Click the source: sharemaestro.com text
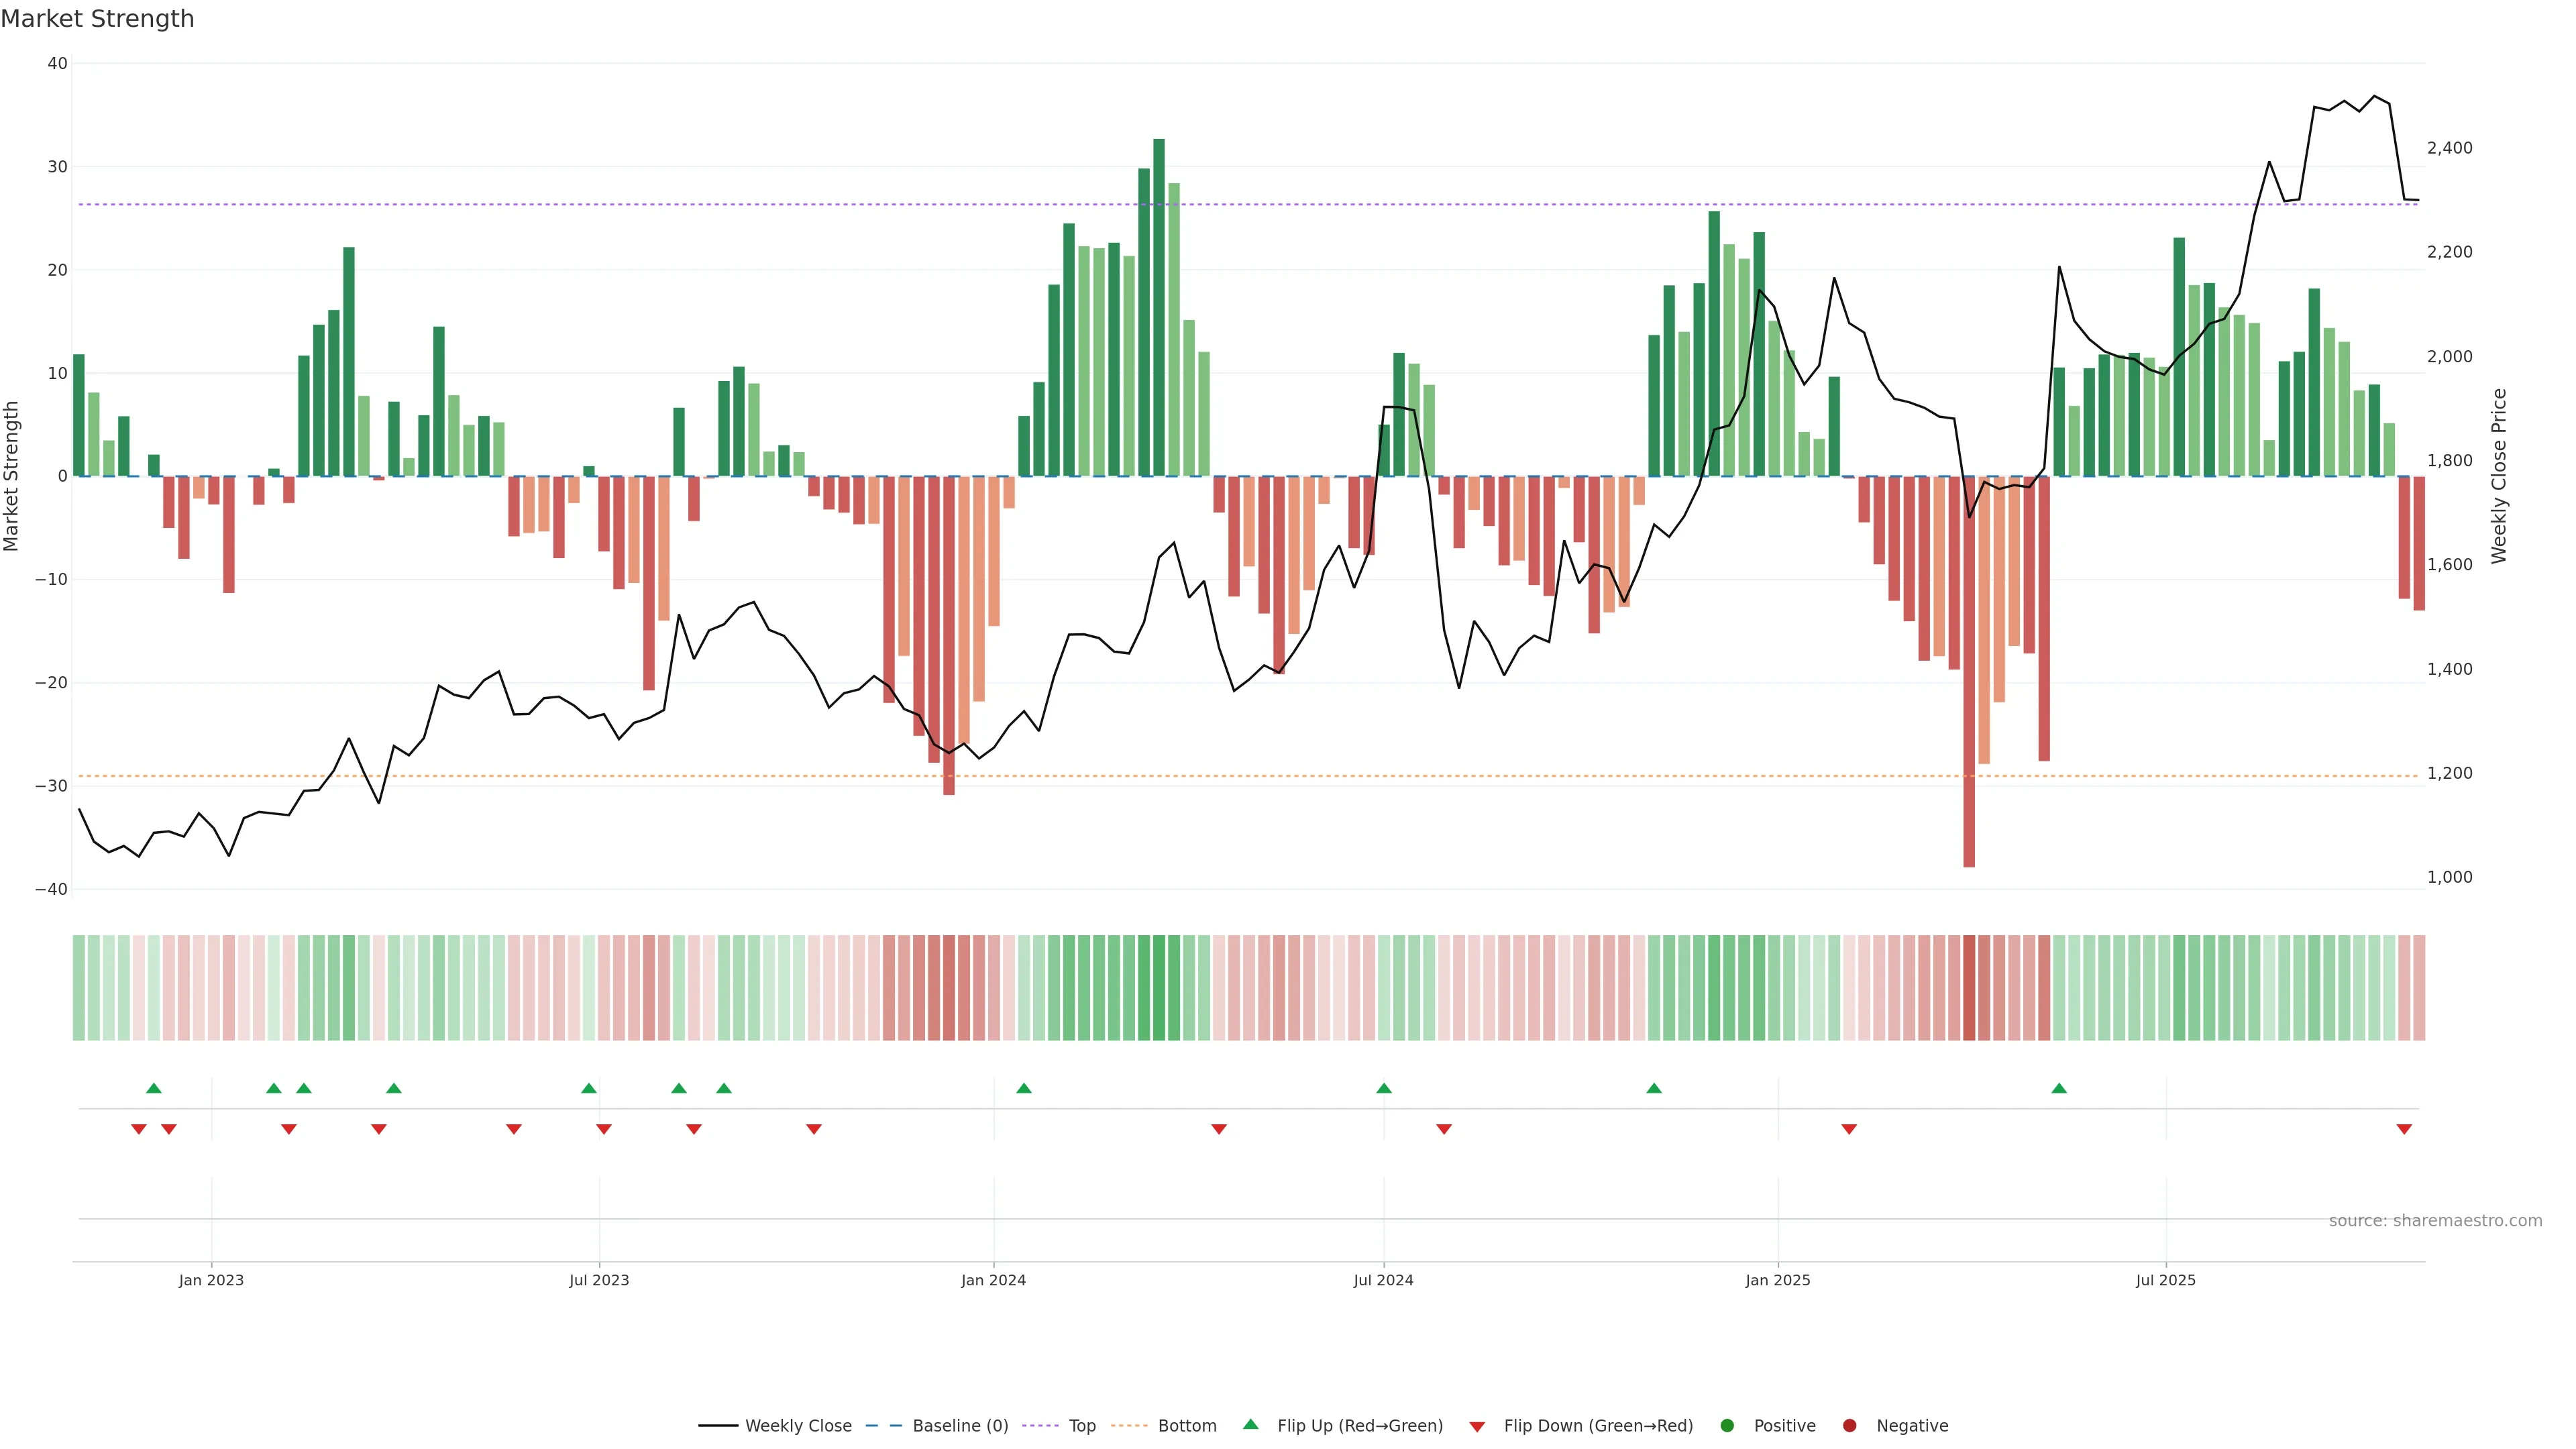The height and width of the screenshot is (1449, 2576). pos(2435,1220)
